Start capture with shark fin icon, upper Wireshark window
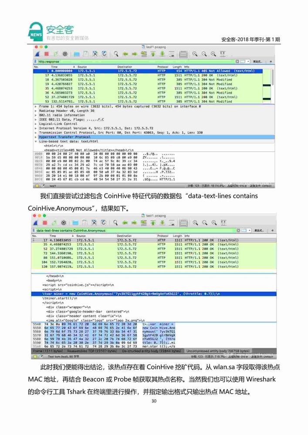This screenshot has width=308, height=435. (37, 54)
